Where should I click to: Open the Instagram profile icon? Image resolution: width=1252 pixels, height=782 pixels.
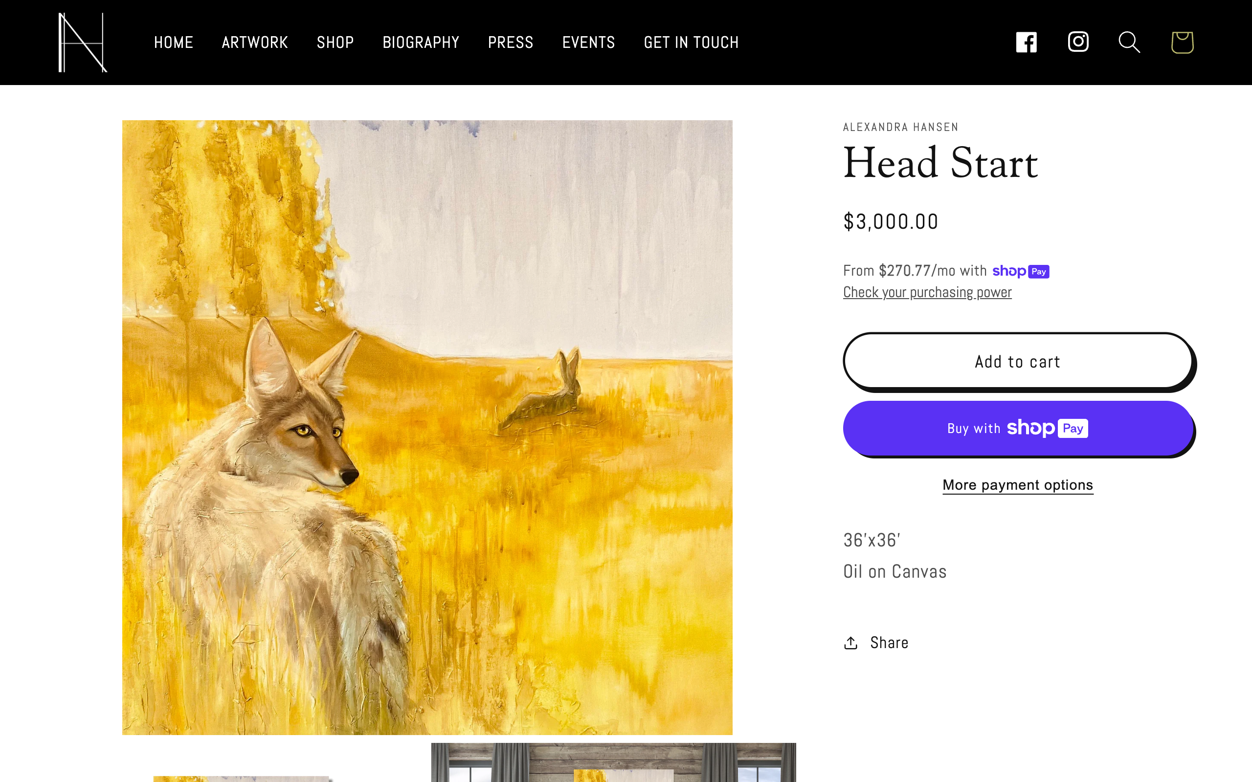click(x=1078, y=42)
